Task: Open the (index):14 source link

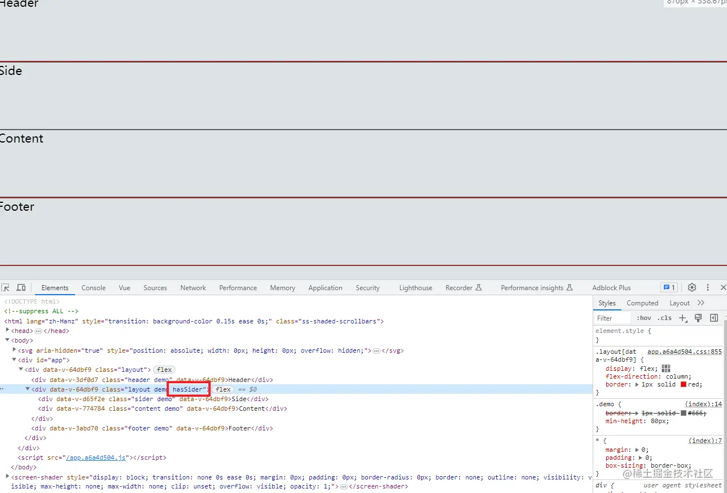Action: pos(703,404)
